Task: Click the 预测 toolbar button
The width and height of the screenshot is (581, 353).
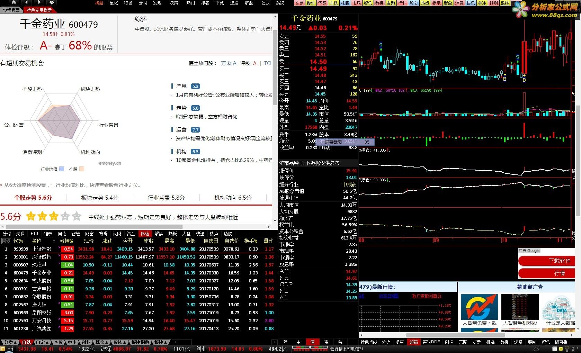Action: [x=494, y=3]
